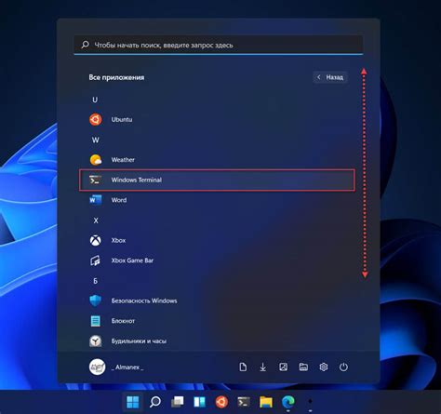Open Windows Terminal from the app list
The image size is (441, 414).
(x=217, y=180)
